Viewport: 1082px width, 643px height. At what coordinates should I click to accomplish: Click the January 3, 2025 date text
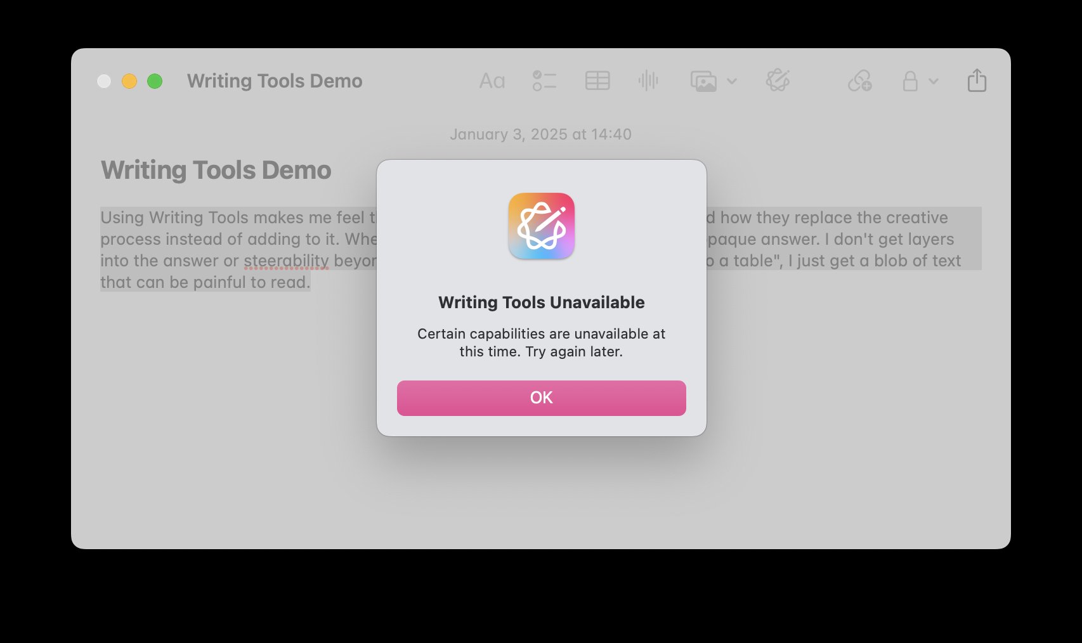pyautogui.click(x=540, y=134)
